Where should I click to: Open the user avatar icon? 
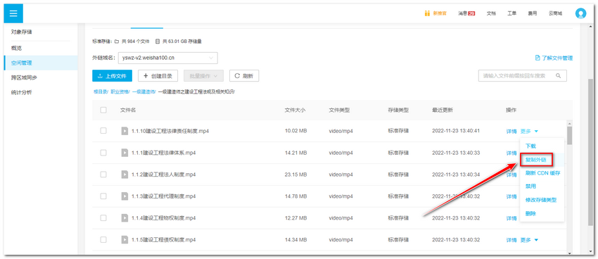(x=580, y=13)
